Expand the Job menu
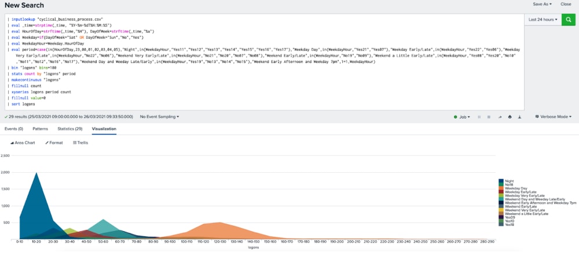Screen dimensions: 579x253 point(462,117)
